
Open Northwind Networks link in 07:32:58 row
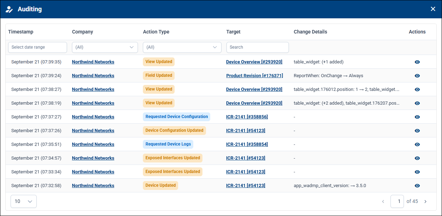coord(93,186)
